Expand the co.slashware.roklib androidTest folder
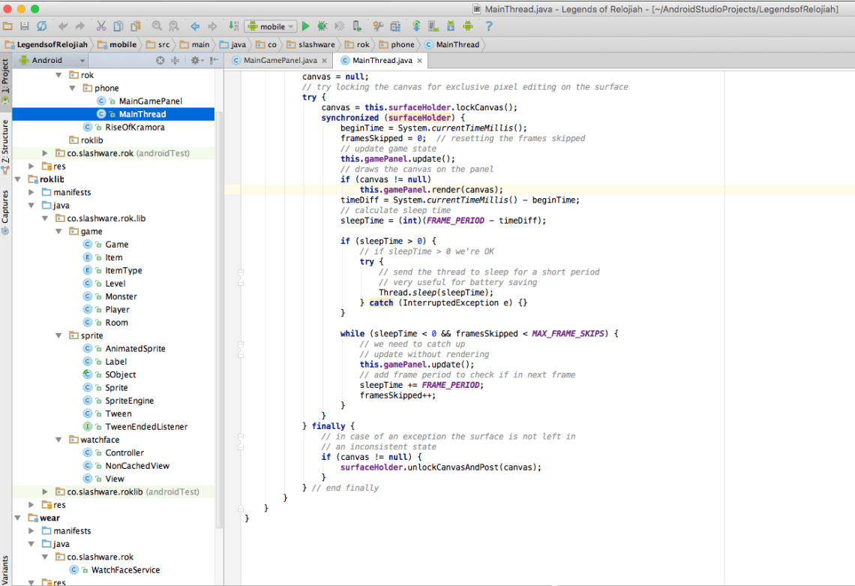Viewport: 855px width, 586px height. point(45,491)
